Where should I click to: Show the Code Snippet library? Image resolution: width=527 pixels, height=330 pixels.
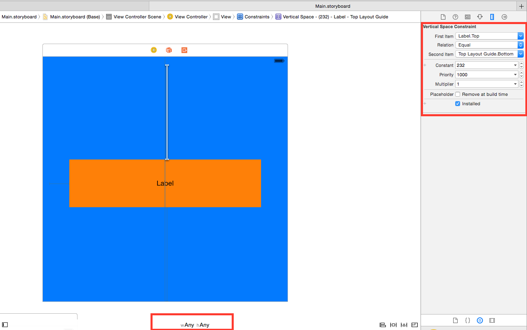[x=468, y=321]
